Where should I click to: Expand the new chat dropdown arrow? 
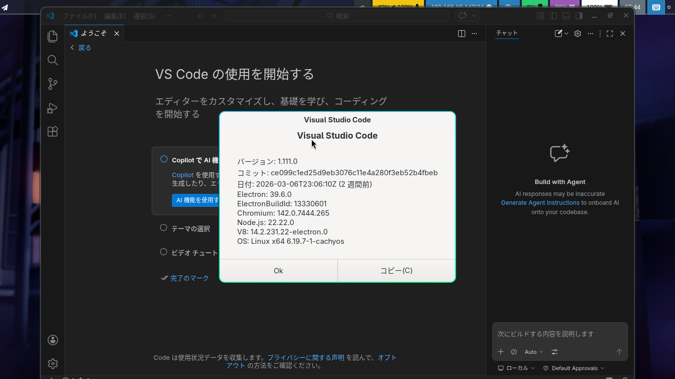[566, 34]
